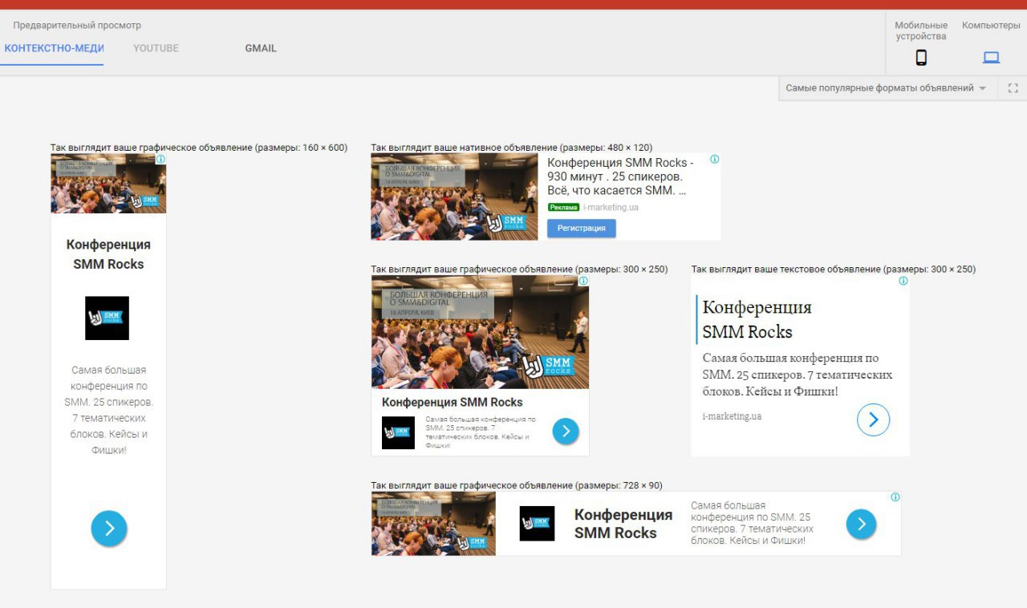The width and height of the screenshot is (1027, 608).
Task: Switch preview to computers laptop icon
Action: (992, 57)
